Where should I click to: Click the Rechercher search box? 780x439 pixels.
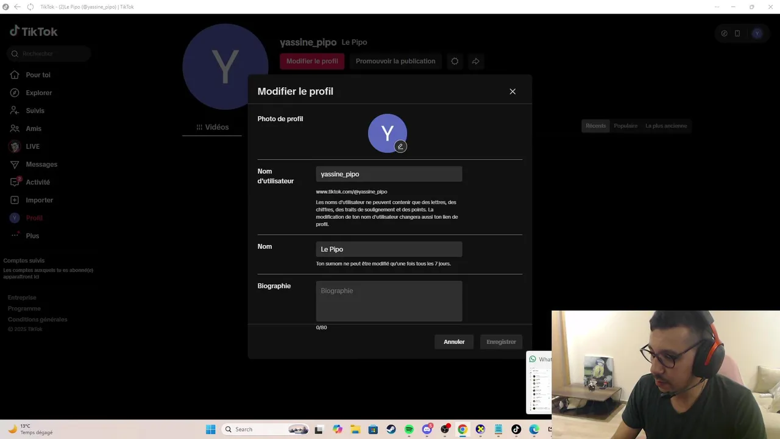click(50, 54)
